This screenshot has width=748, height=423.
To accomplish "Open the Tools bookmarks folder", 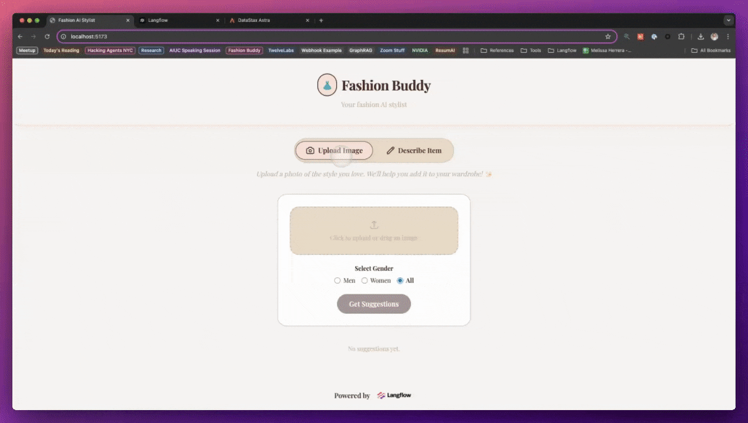I will pyautogui.click(x=533, y=51).
